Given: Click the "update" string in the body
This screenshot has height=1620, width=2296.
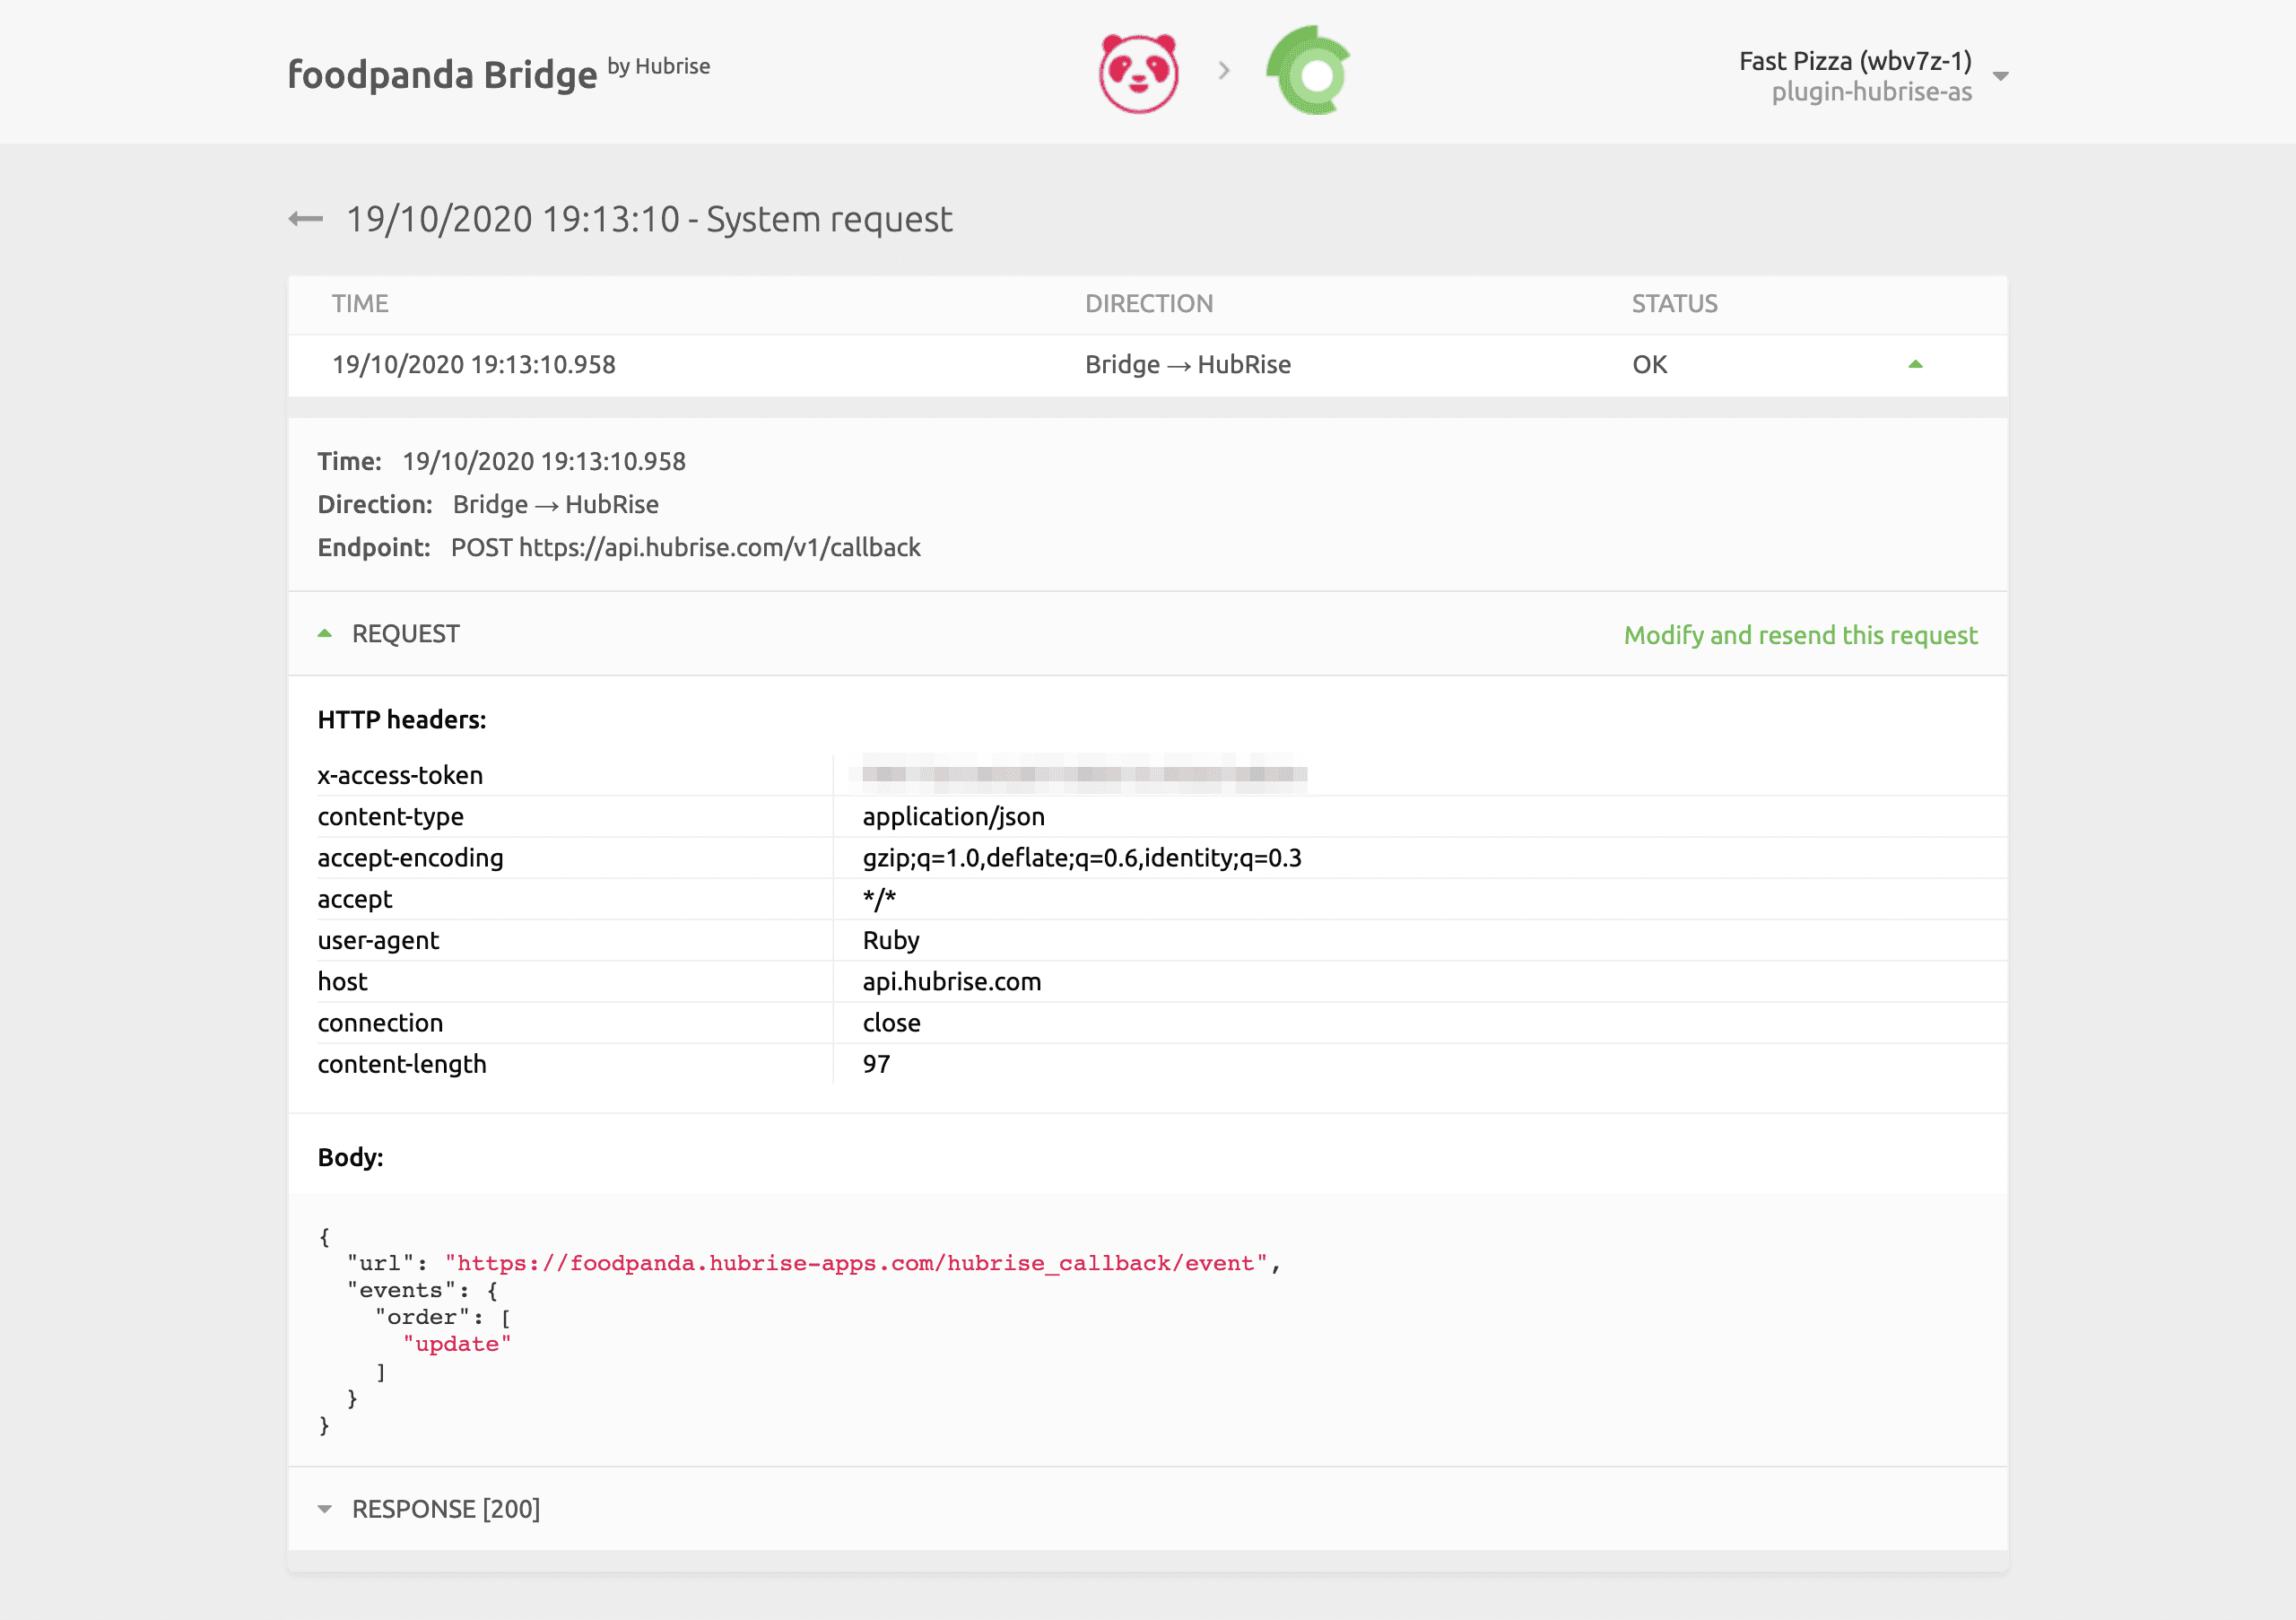Looking at the screenshot, I should (x=457, y=1344).
